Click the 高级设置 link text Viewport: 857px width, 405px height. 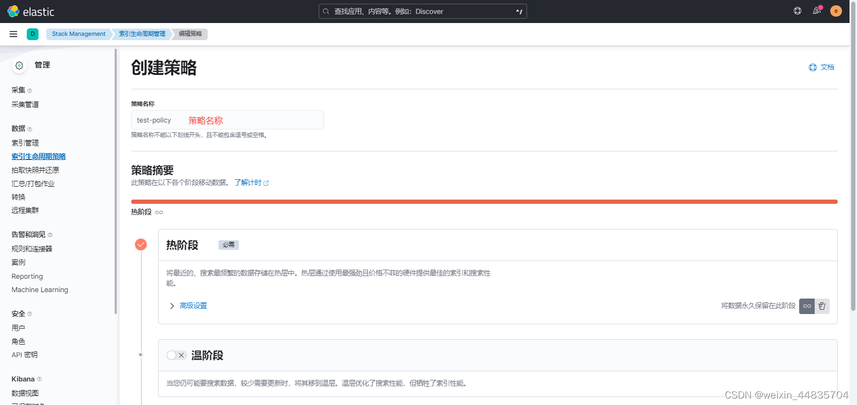pyautogui.click(x=193, y=306)
